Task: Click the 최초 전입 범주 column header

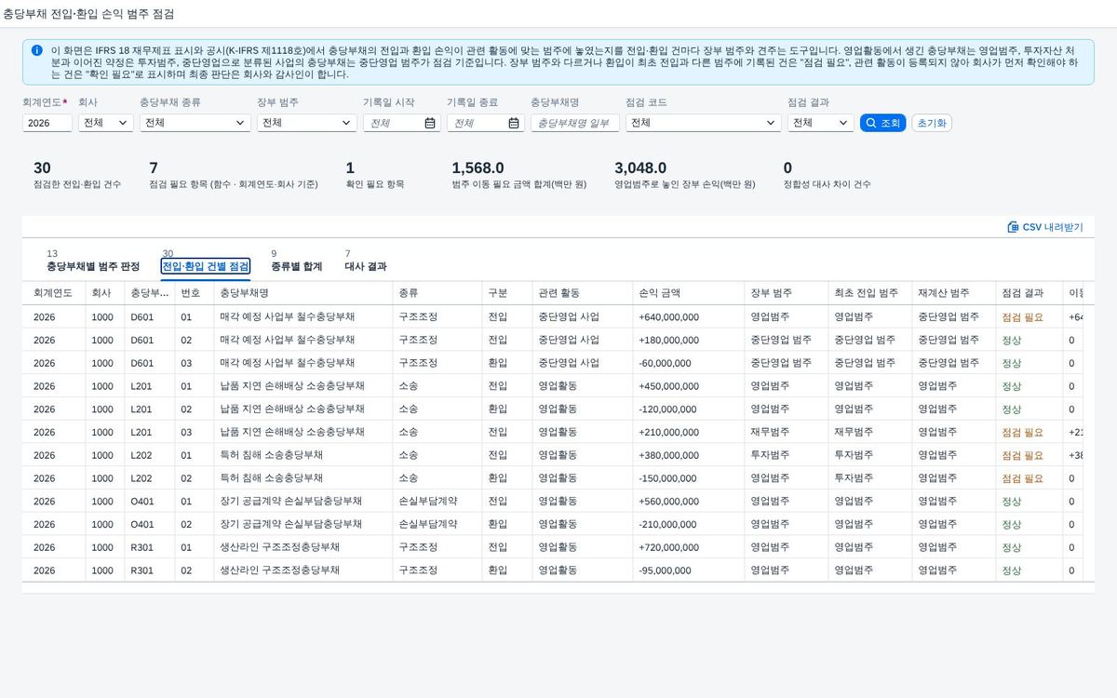Action: click(x=870, y=293)
